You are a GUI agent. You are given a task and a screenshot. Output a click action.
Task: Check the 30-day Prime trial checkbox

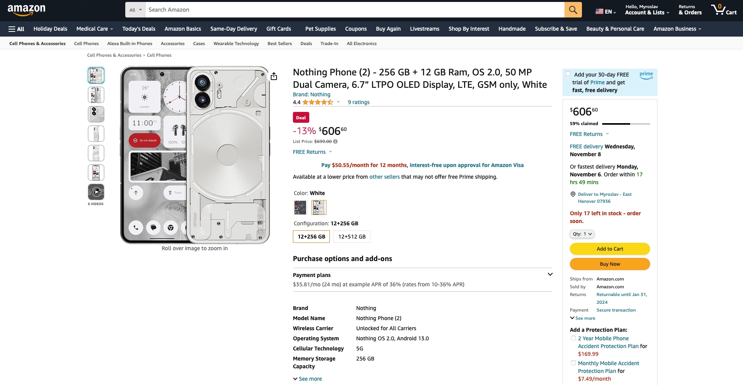click(568, 74)
